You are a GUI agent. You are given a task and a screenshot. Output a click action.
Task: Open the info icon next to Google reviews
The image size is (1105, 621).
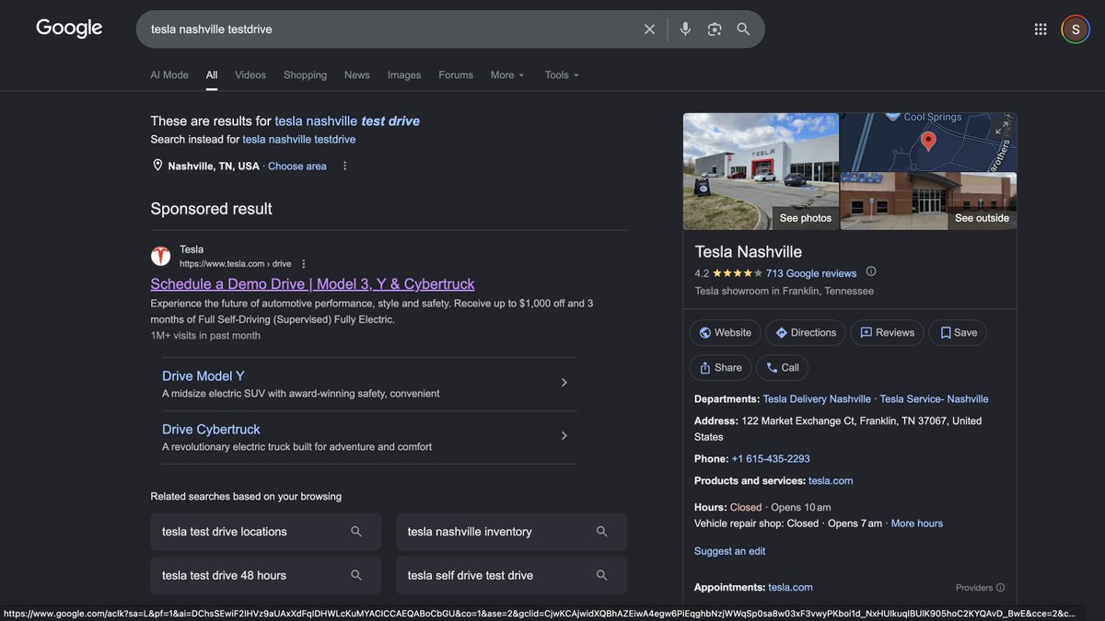pos(871,271)
